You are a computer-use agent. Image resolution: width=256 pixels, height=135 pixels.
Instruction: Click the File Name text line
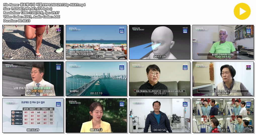pyautogui.click(x=44, y=5)
